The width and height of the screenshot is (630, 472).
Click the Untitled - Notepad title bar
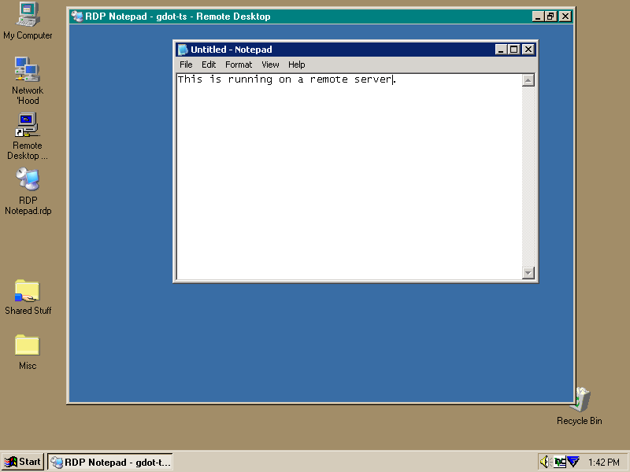[355, 50]
